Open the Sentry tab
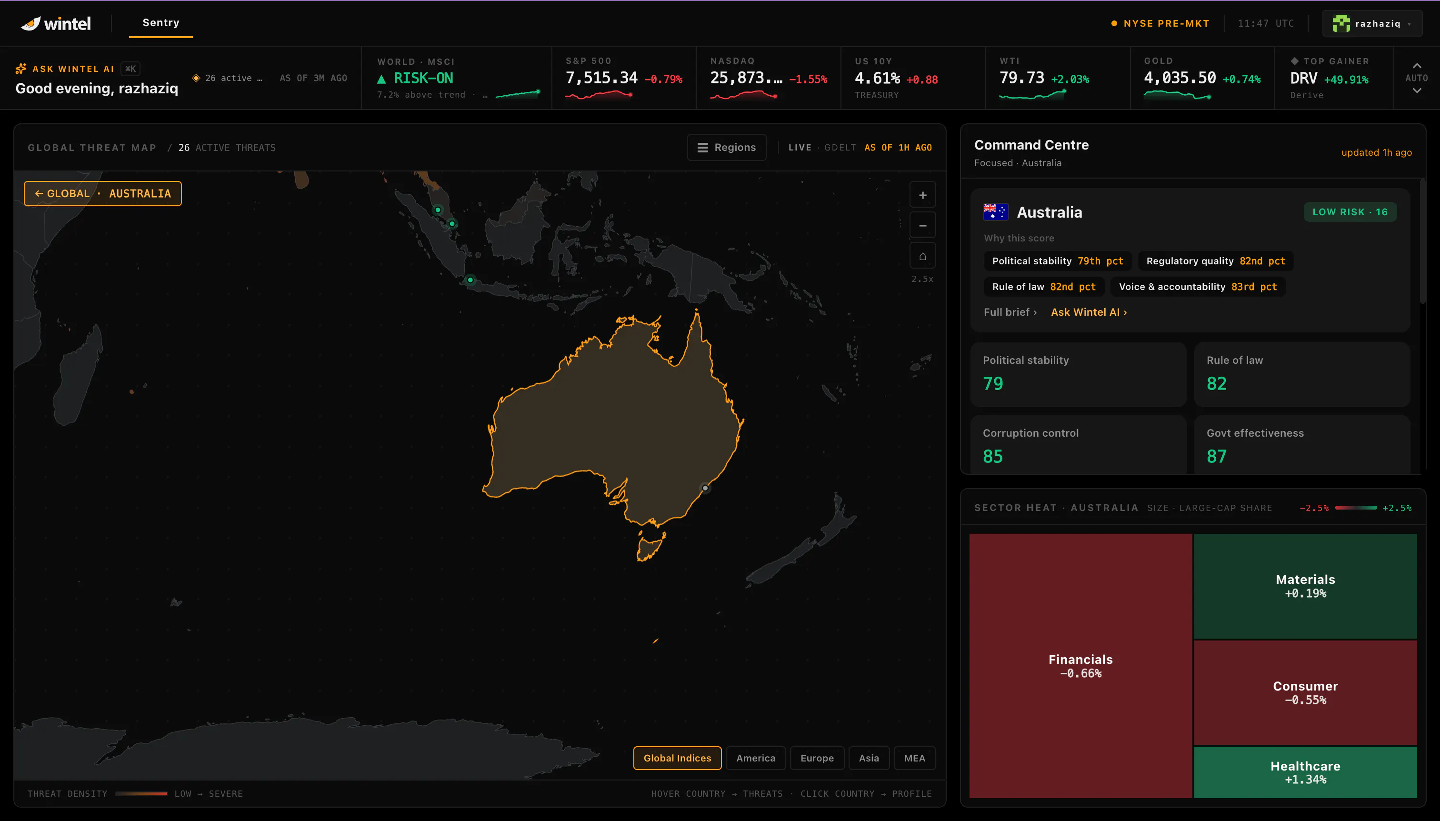Viewport: 1440px width, 821px height. click(x=160, y=22)
